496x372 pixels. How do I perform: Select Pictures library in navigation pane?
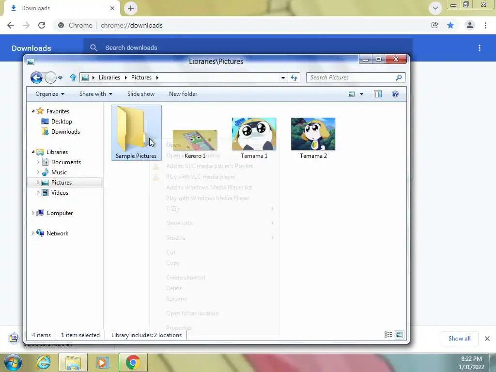click(x=62, y=183)
